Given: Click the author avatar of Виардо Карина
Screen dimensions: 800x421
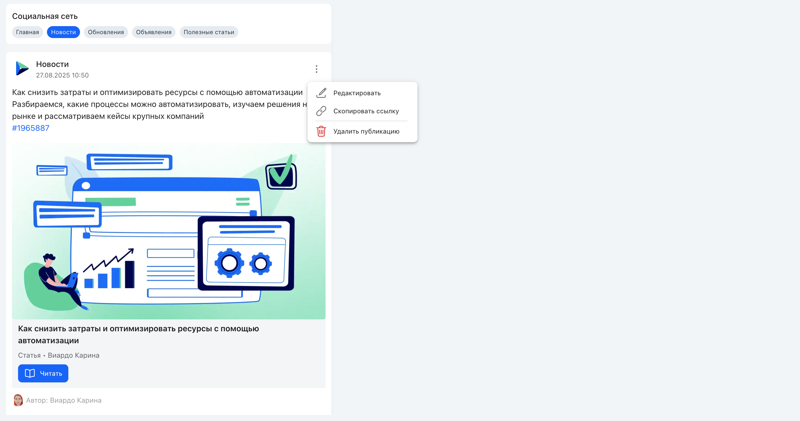Looking at the screenshot, I should coord(18,400).
